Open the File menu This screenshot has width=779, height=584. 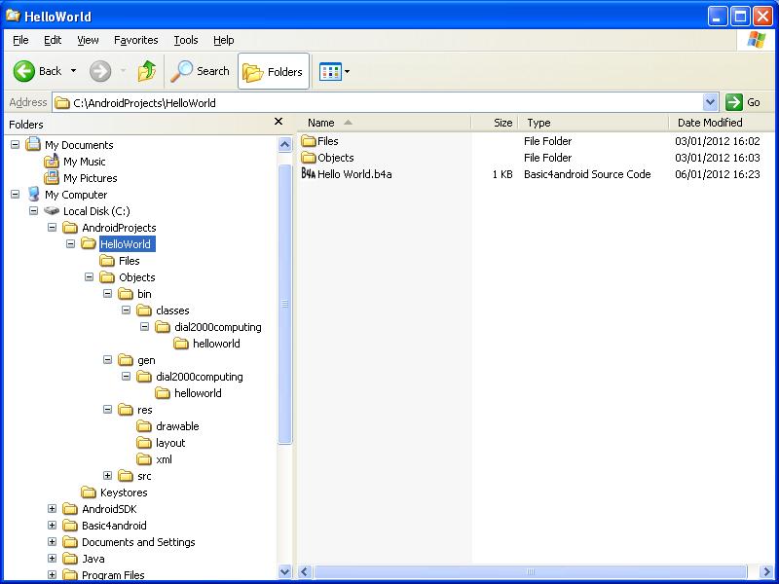click(20, 40)
